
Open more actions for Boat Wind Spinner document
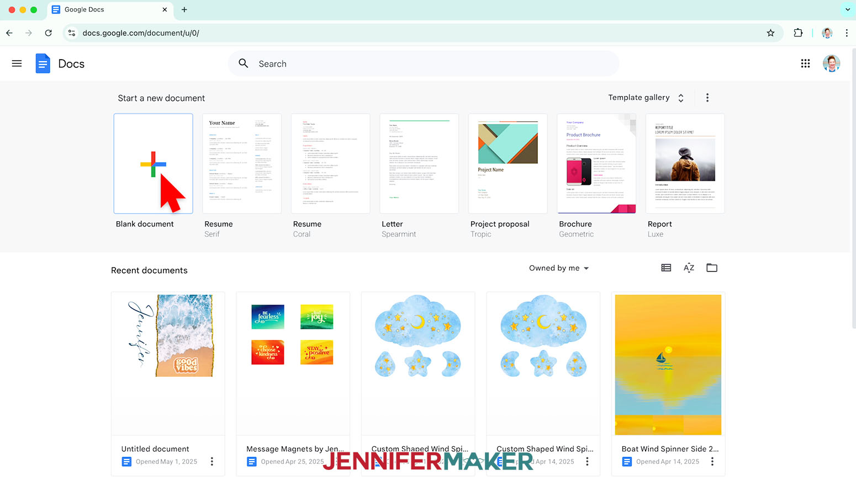tap(712, 462)
